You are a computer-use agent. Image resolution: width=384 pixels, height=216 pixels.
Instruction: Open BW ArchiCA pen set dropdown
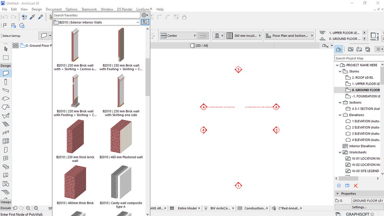click(x=219, y=208)
